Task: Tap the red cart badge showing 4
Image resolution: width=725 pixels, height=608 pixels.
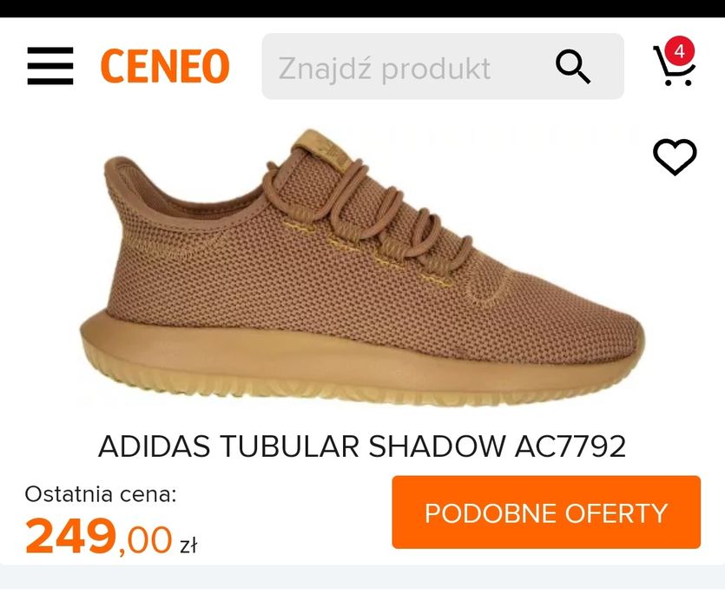Action: [680, 50]
